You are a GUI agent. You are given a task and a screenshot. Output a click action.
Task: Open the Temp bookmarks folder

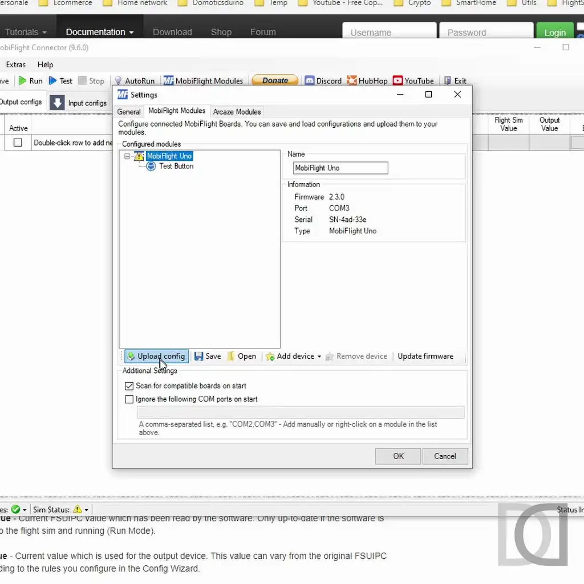click(x=271, y=3)
